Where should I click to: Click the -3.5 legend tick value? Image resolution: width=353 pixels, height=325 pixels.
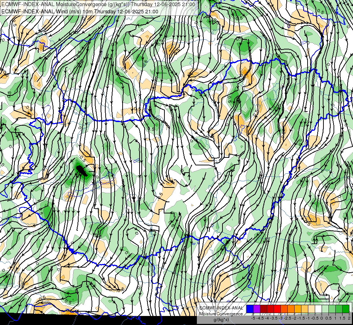pyautogui.click(x=274, y=318)
